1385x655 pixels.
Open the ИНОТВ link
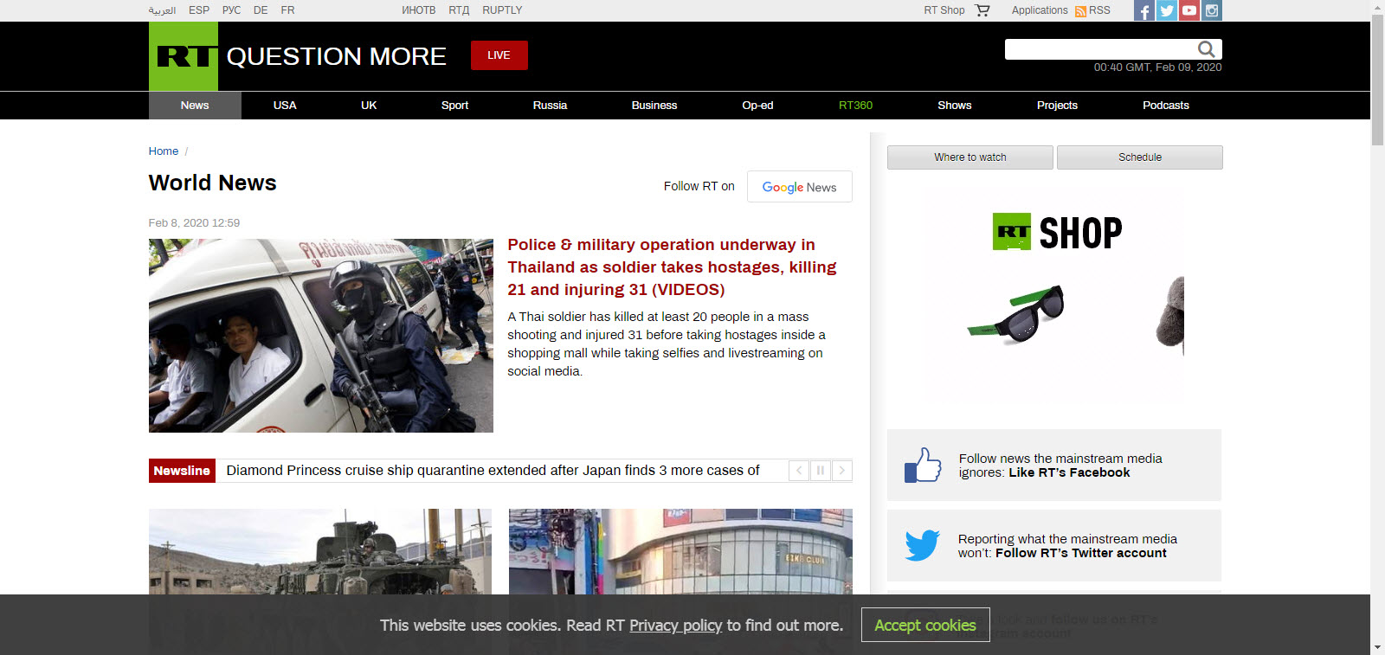tap(419, 10)
